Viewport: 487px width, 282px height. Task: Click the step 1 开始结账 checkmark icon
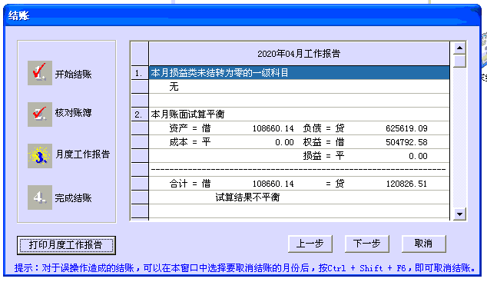40,73
